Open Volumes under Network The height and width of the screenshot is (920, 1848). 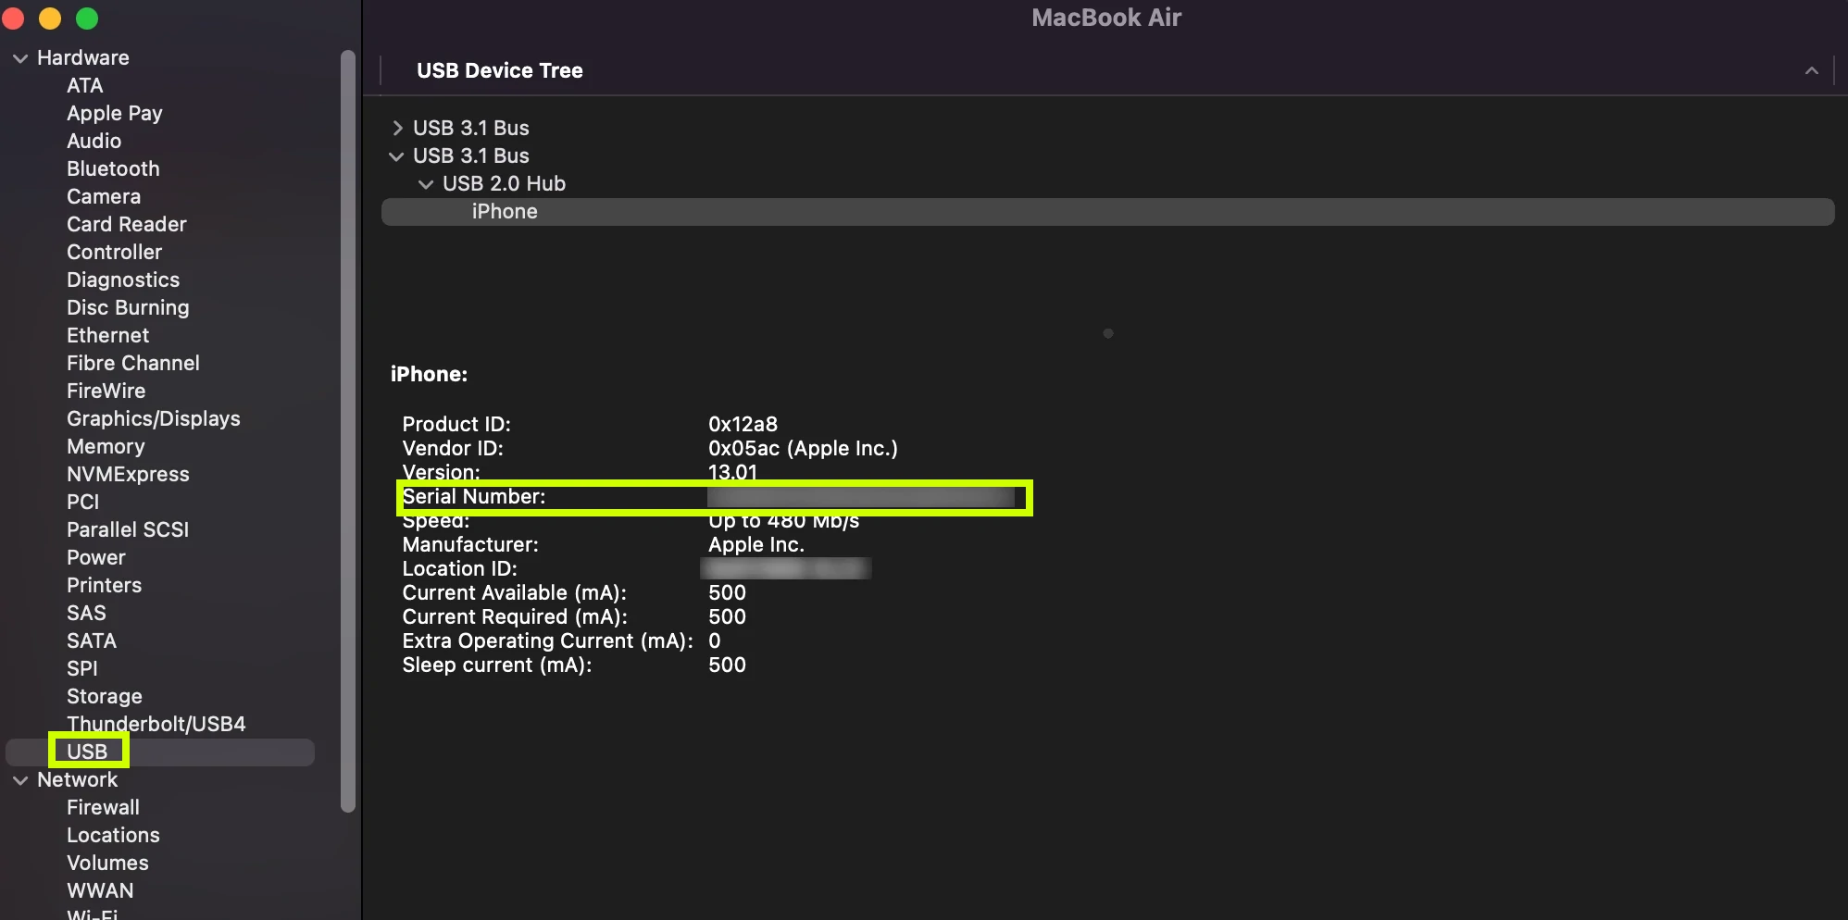click(x=107, y=863)
